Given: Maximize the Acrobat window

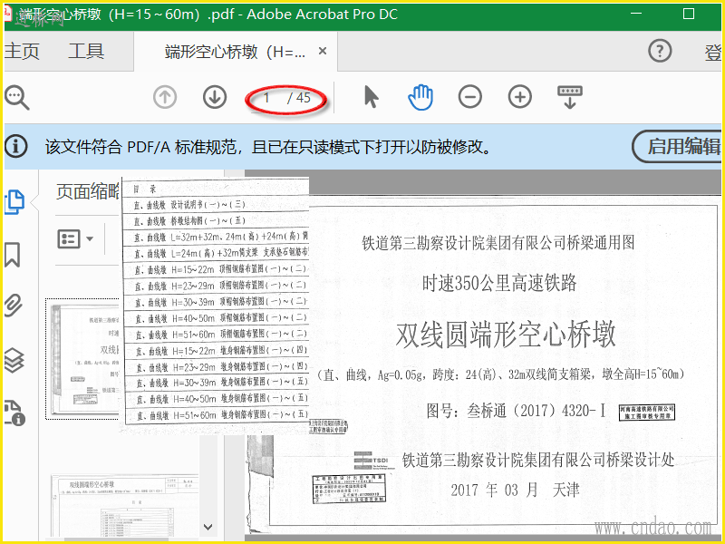Looking at the screenshot, I should pyautogui.click(x=689, y=14).
